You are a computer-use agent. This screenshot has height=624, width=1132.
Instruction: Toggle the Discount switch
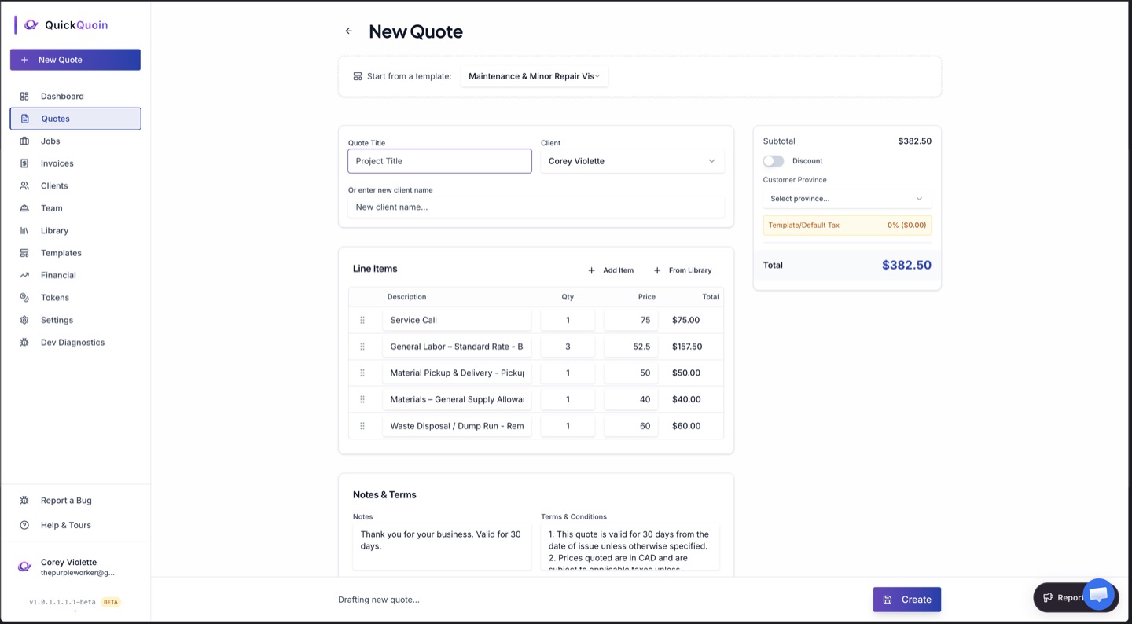[x=774, y=161]
